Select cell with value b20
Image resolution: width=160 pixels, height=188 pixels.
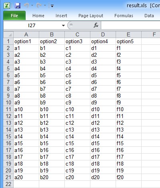[x=52, y=177]
